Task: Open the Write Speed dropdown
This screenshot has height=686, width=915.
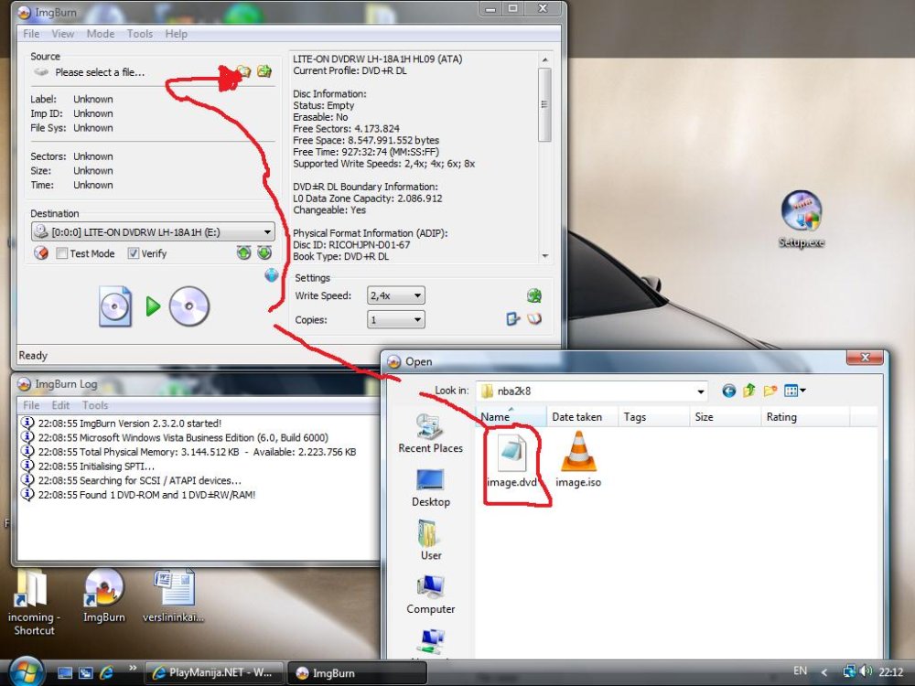Action: coord(417,295)
